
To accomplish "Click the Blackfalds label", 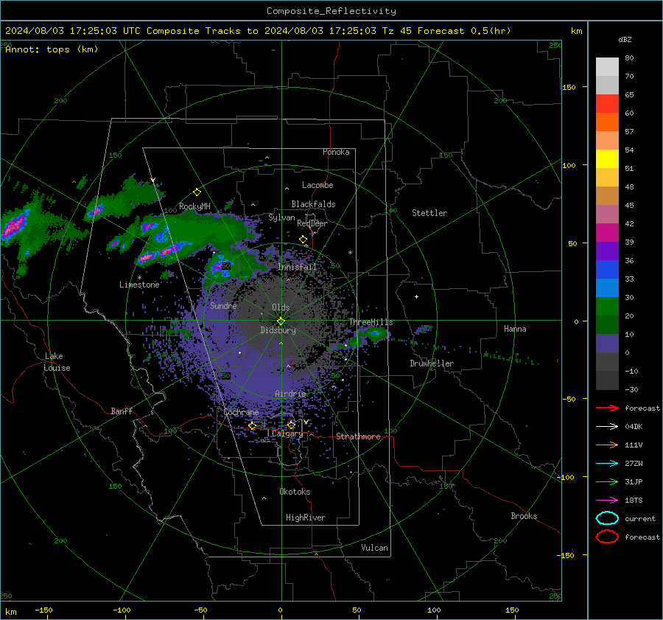I will (x=313, y=204).
